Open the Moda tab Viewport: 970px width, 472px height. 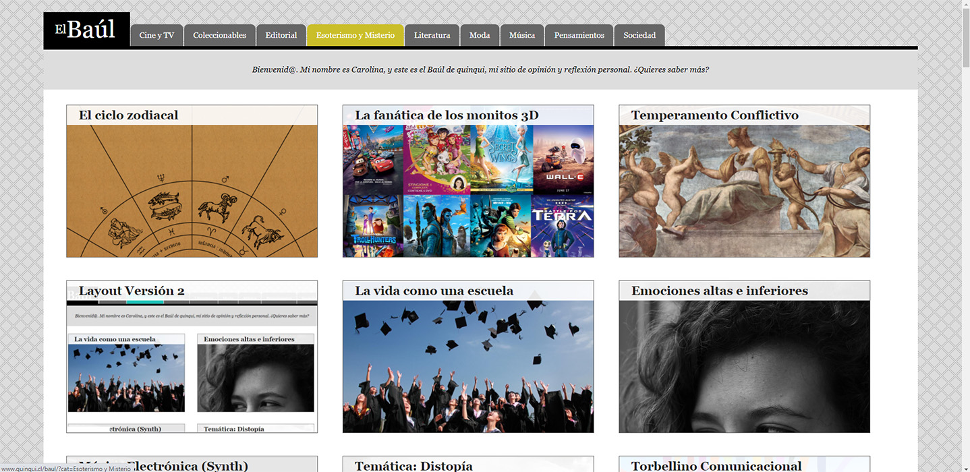[480, 36]
